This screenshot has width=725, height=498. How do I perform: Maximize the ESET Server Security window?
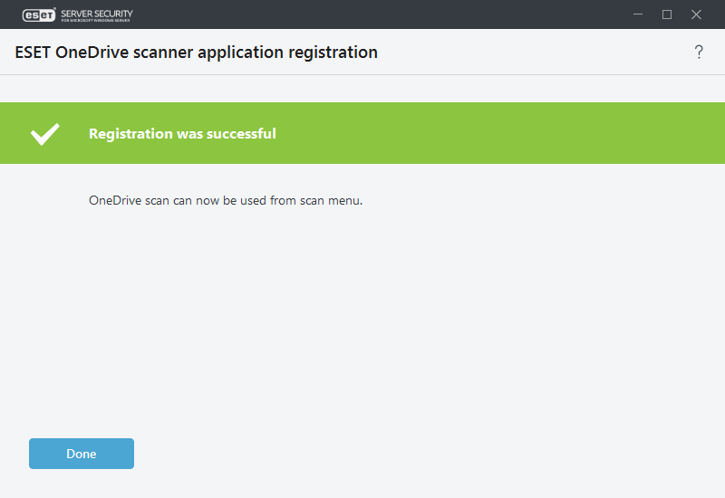667,14
